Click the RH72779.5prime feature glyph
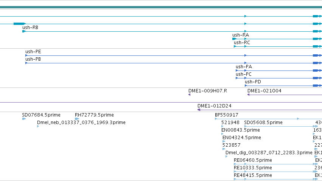Image resolution: width=322 pixels, height=181 pixels. (x=77, y=119)
